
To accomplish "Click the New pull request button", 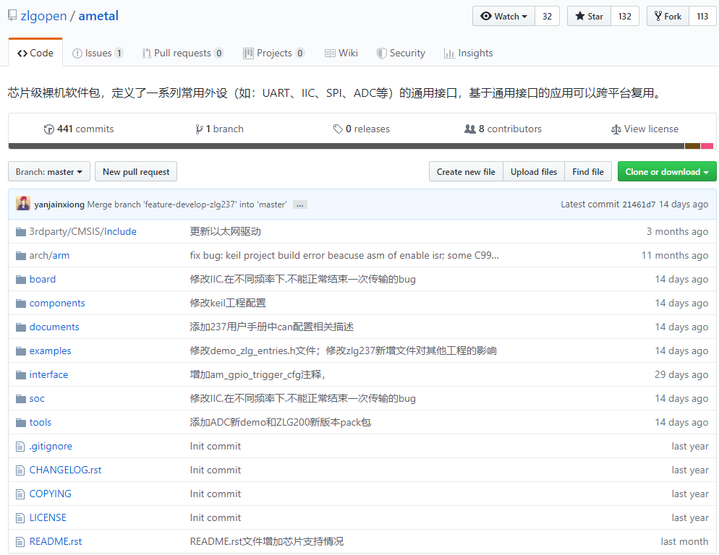I will pyautogui.click(x=136, y=172).
